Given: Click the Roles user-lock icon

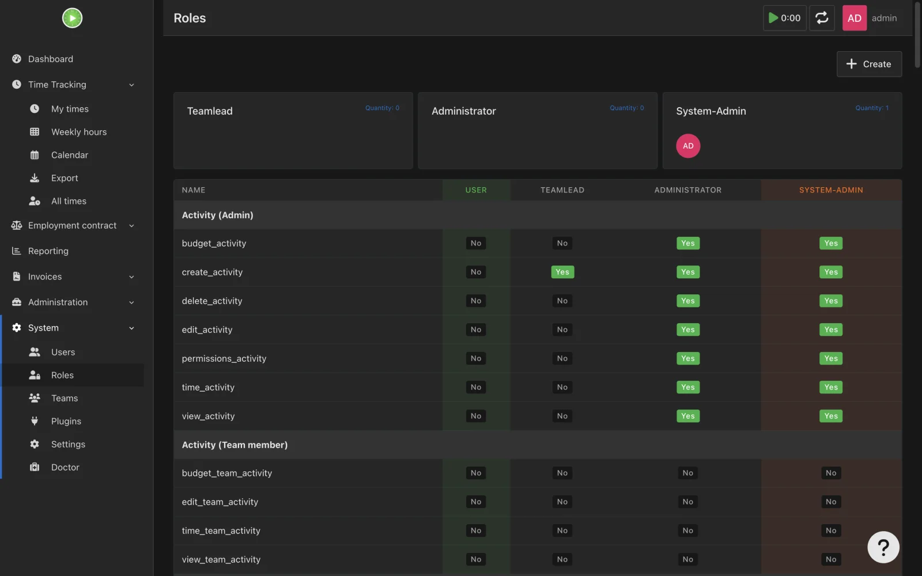Looking at the screenshot, I should tap(35, 375).
